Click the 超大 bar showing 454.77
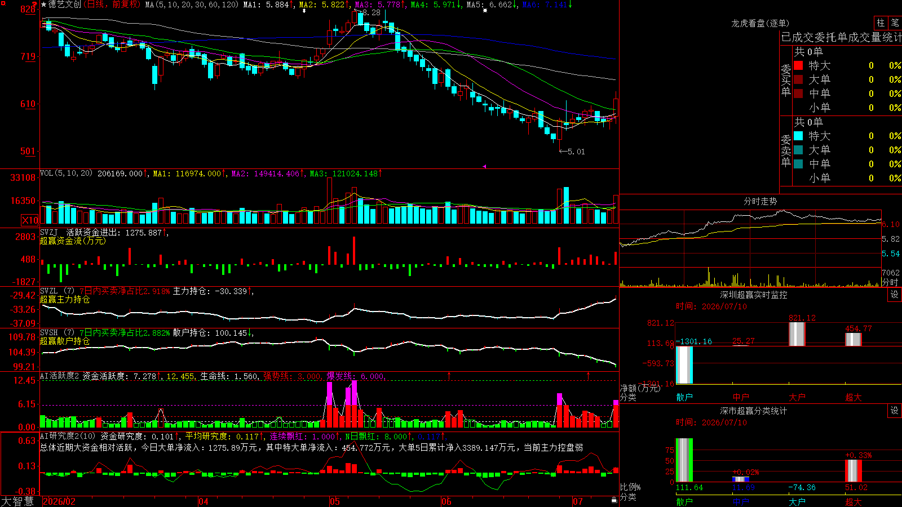 (x=854, y=339)
